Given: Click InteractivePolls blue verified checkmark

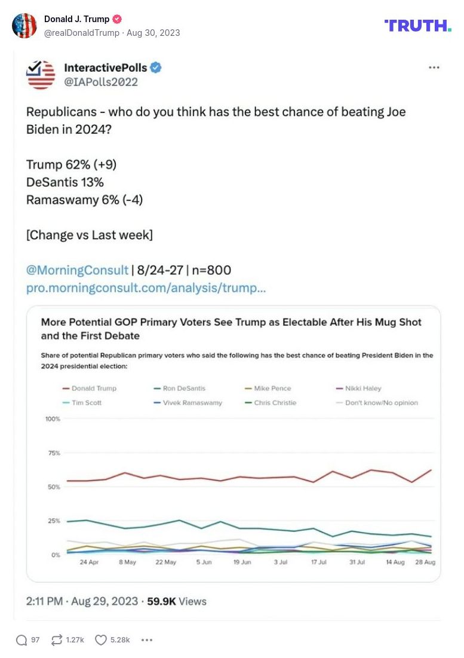Looking at the screenshot, I should click(x=156, y=68).
